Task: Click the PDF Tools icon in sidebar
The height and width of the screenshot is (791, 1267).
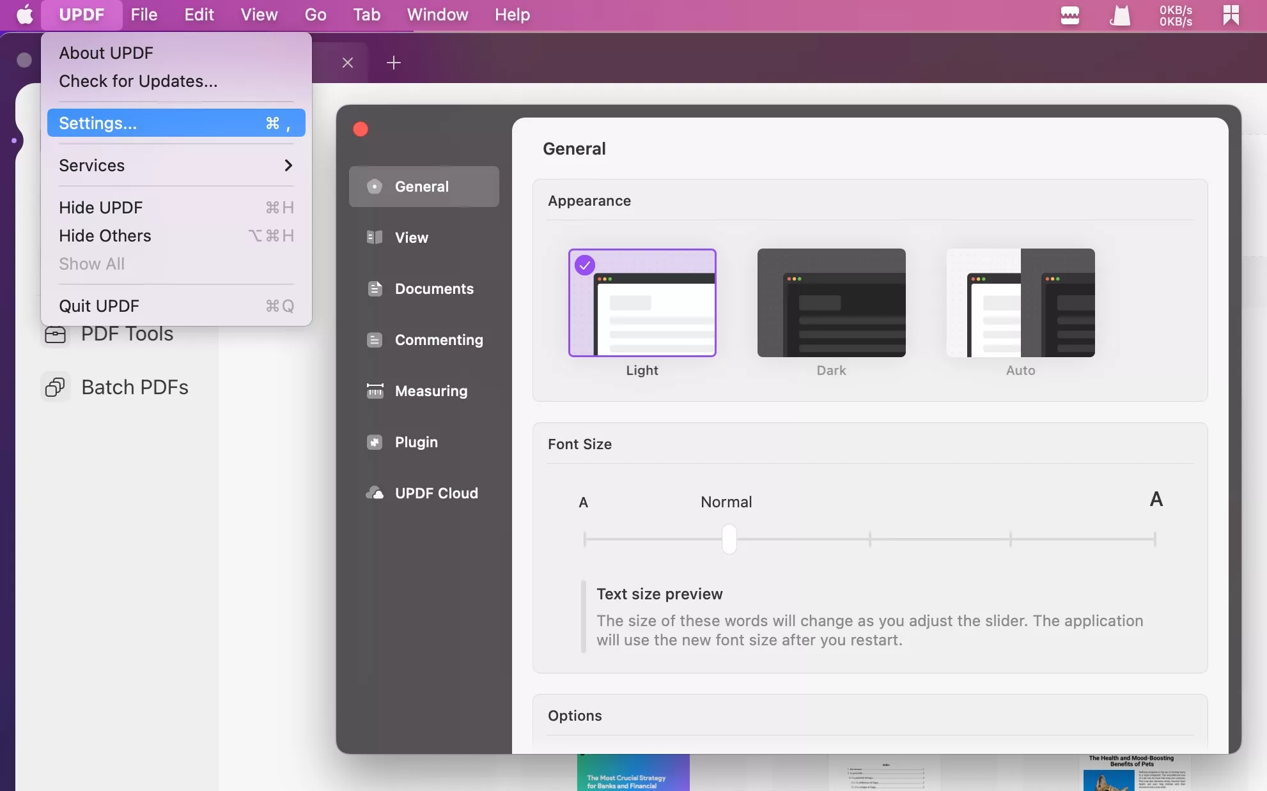Action: (55, 333)
